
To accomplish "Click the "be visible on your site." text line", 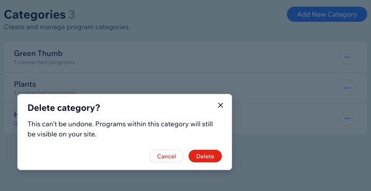I will pyautogui.click(x=62, y=134).
